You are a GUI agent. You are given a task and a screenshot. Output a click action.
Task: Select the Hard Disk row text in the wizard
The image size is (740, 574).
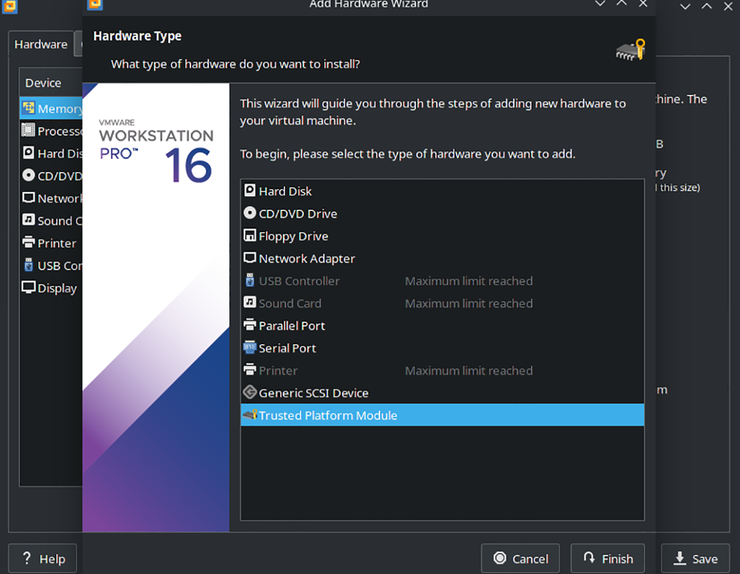tap(286, 191)
